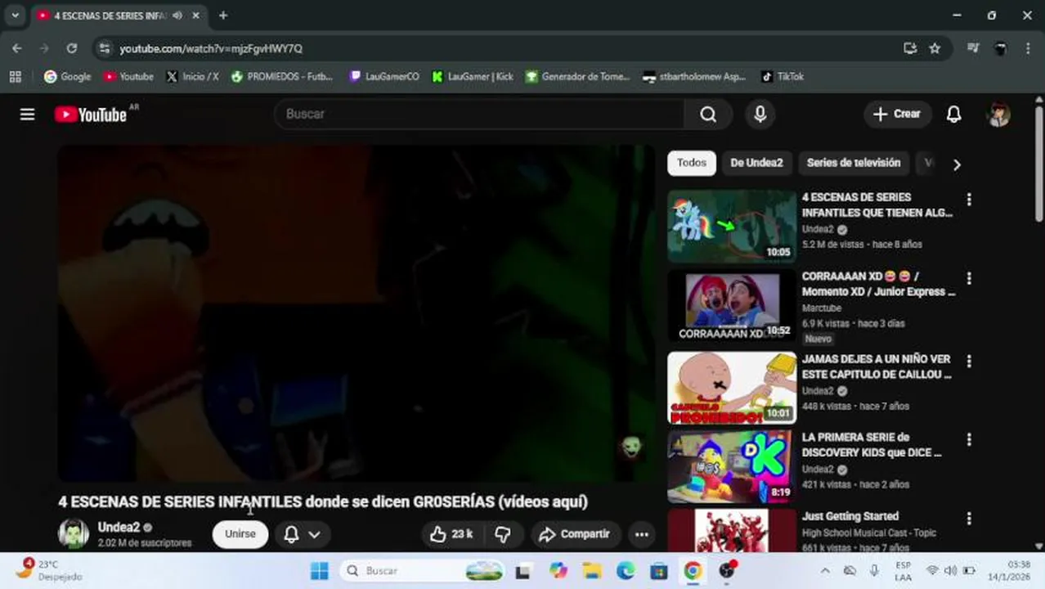
Task: Open the Undea2 channel name link
Action: [x=119, y=528]
